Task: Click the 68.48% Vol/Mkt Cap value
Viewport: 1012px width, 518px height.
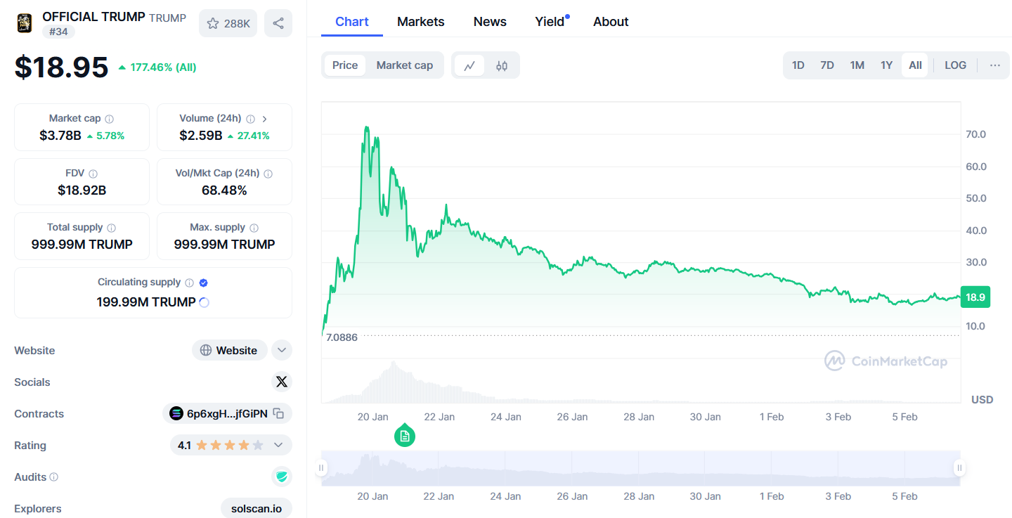Action: click(224, 190)
